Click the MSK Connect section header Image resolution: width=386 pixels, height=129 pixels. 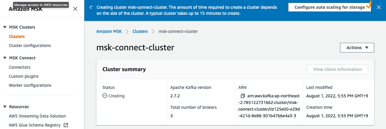tap(22, 58)
